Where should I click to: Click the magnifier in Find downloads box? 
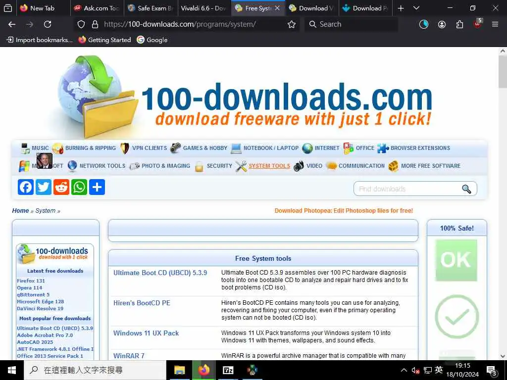pyautogui.click(x=466, y=189)
